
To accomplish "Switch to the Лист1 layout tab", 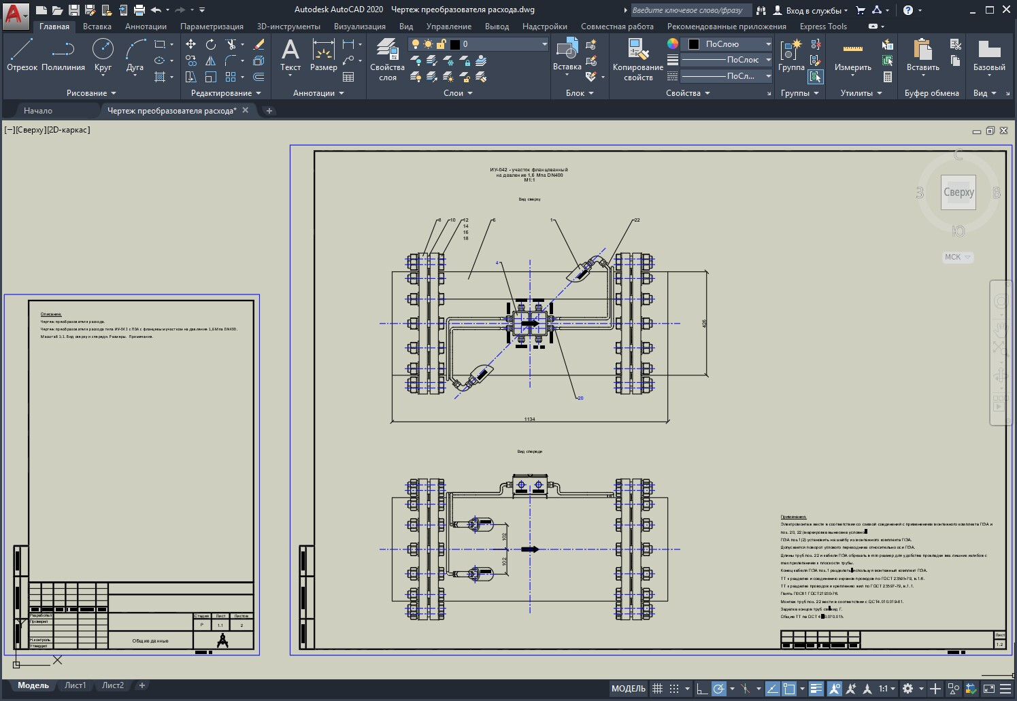I will (x=76, y=685).
